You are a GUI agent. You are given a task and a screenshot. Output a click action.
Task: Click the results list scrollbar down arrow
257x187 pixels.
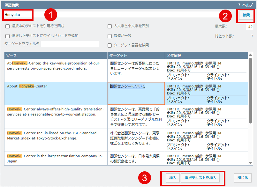pos(251,163)
